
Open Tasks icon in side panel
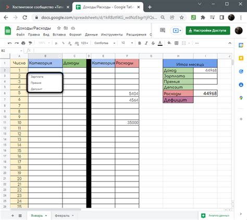coord(241,71)
